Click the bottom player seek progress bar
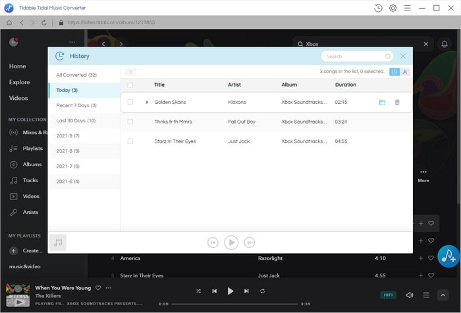Screen dimensions: 461x313 pyautogui.click(x=234, y=304)
